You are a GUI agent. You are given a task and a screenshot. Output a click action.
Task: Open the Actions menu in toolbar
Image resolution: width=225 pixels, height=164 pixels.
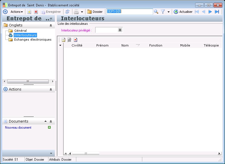(x=17, y=12)
